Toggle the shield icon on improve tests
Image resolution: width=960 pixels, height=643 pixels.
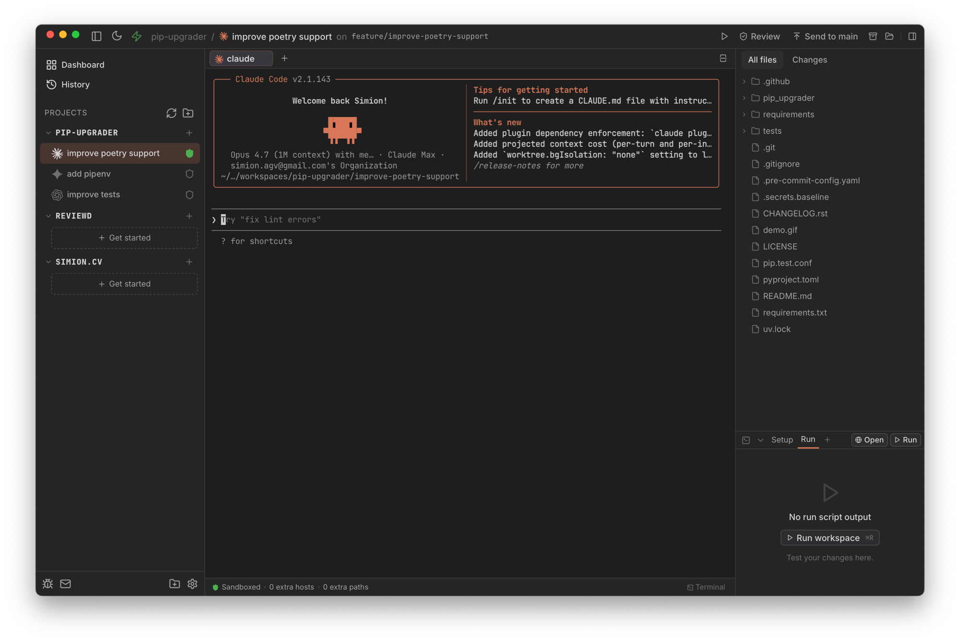pyautogui.click(x=190, y=194)
